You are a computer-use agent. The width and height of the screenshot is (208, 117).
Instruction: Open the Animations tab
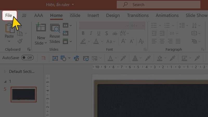tap(167, 16)
